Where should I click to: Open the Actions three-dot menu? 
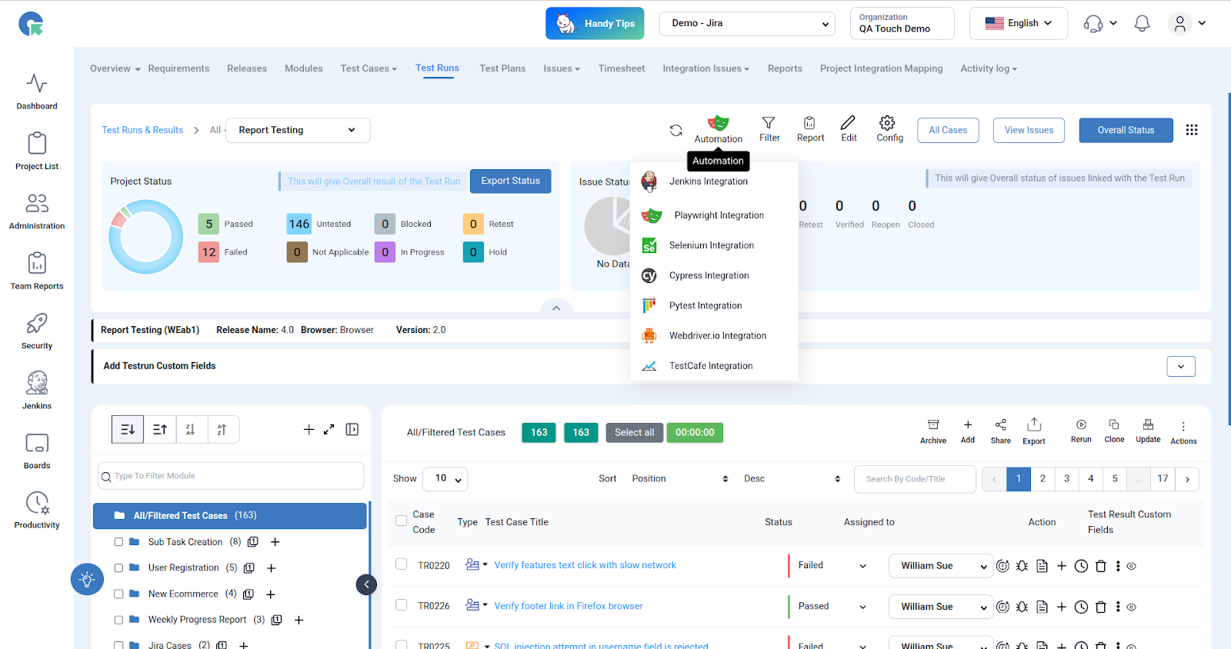click(1183, 432)
